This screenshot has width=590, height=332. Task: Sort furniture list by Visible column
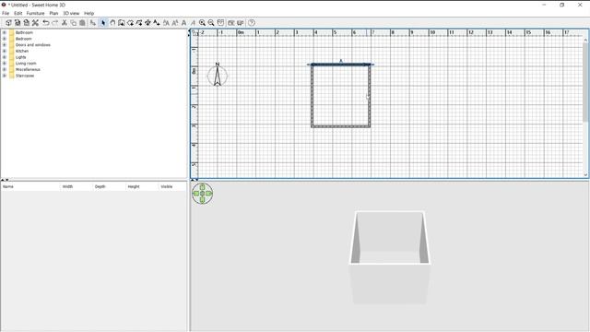[172, 186]
